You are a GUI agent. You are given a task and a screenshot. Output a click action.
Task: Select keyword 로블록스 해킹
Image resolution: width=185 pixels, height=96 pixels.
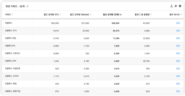point(11,84)
